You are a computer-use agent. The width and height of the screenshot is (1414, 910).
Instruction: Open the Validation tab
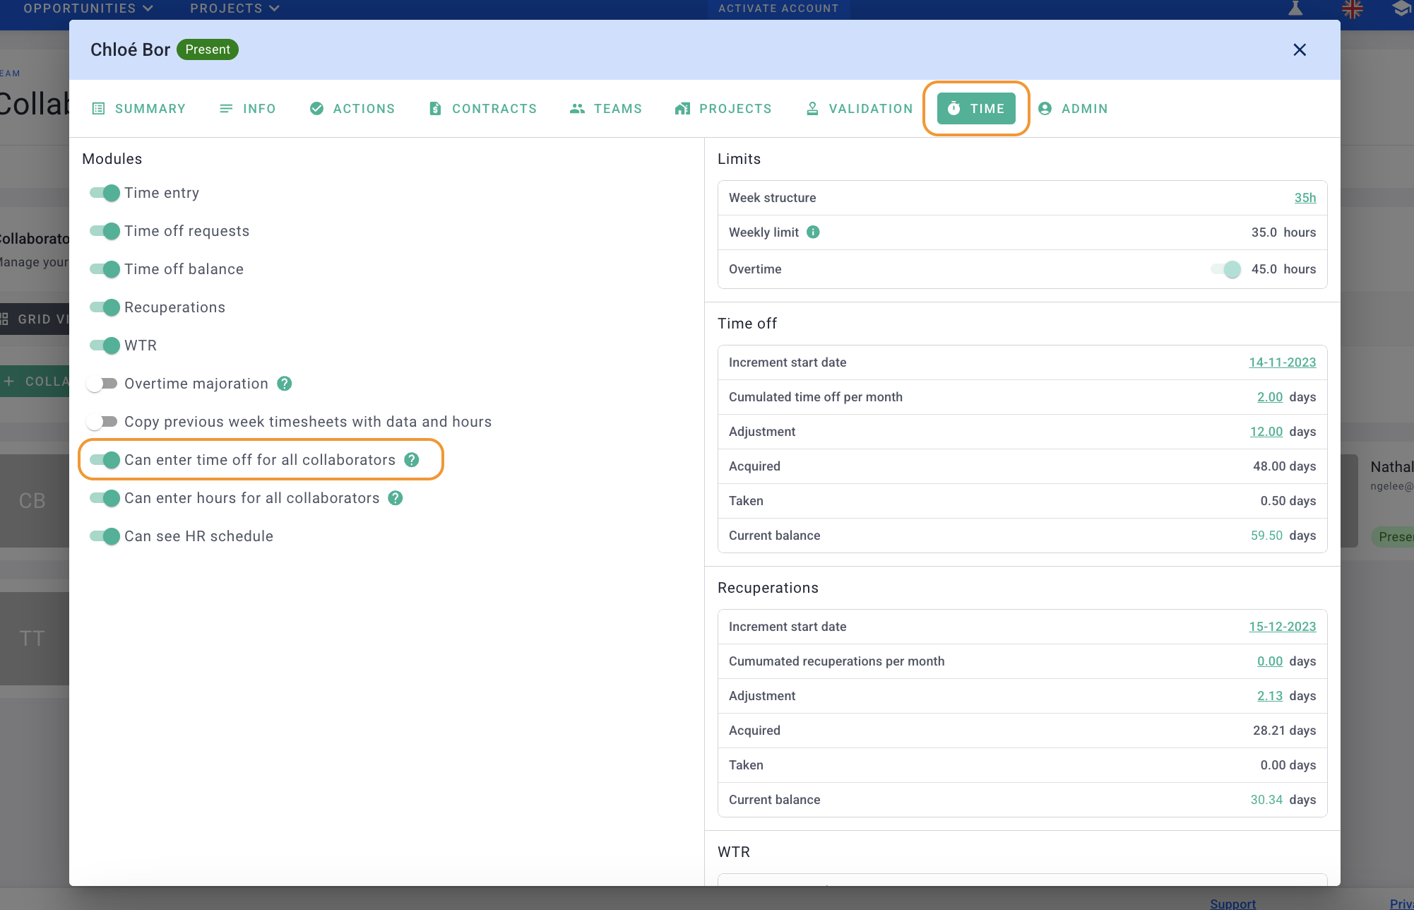click(x=860, y=109)
